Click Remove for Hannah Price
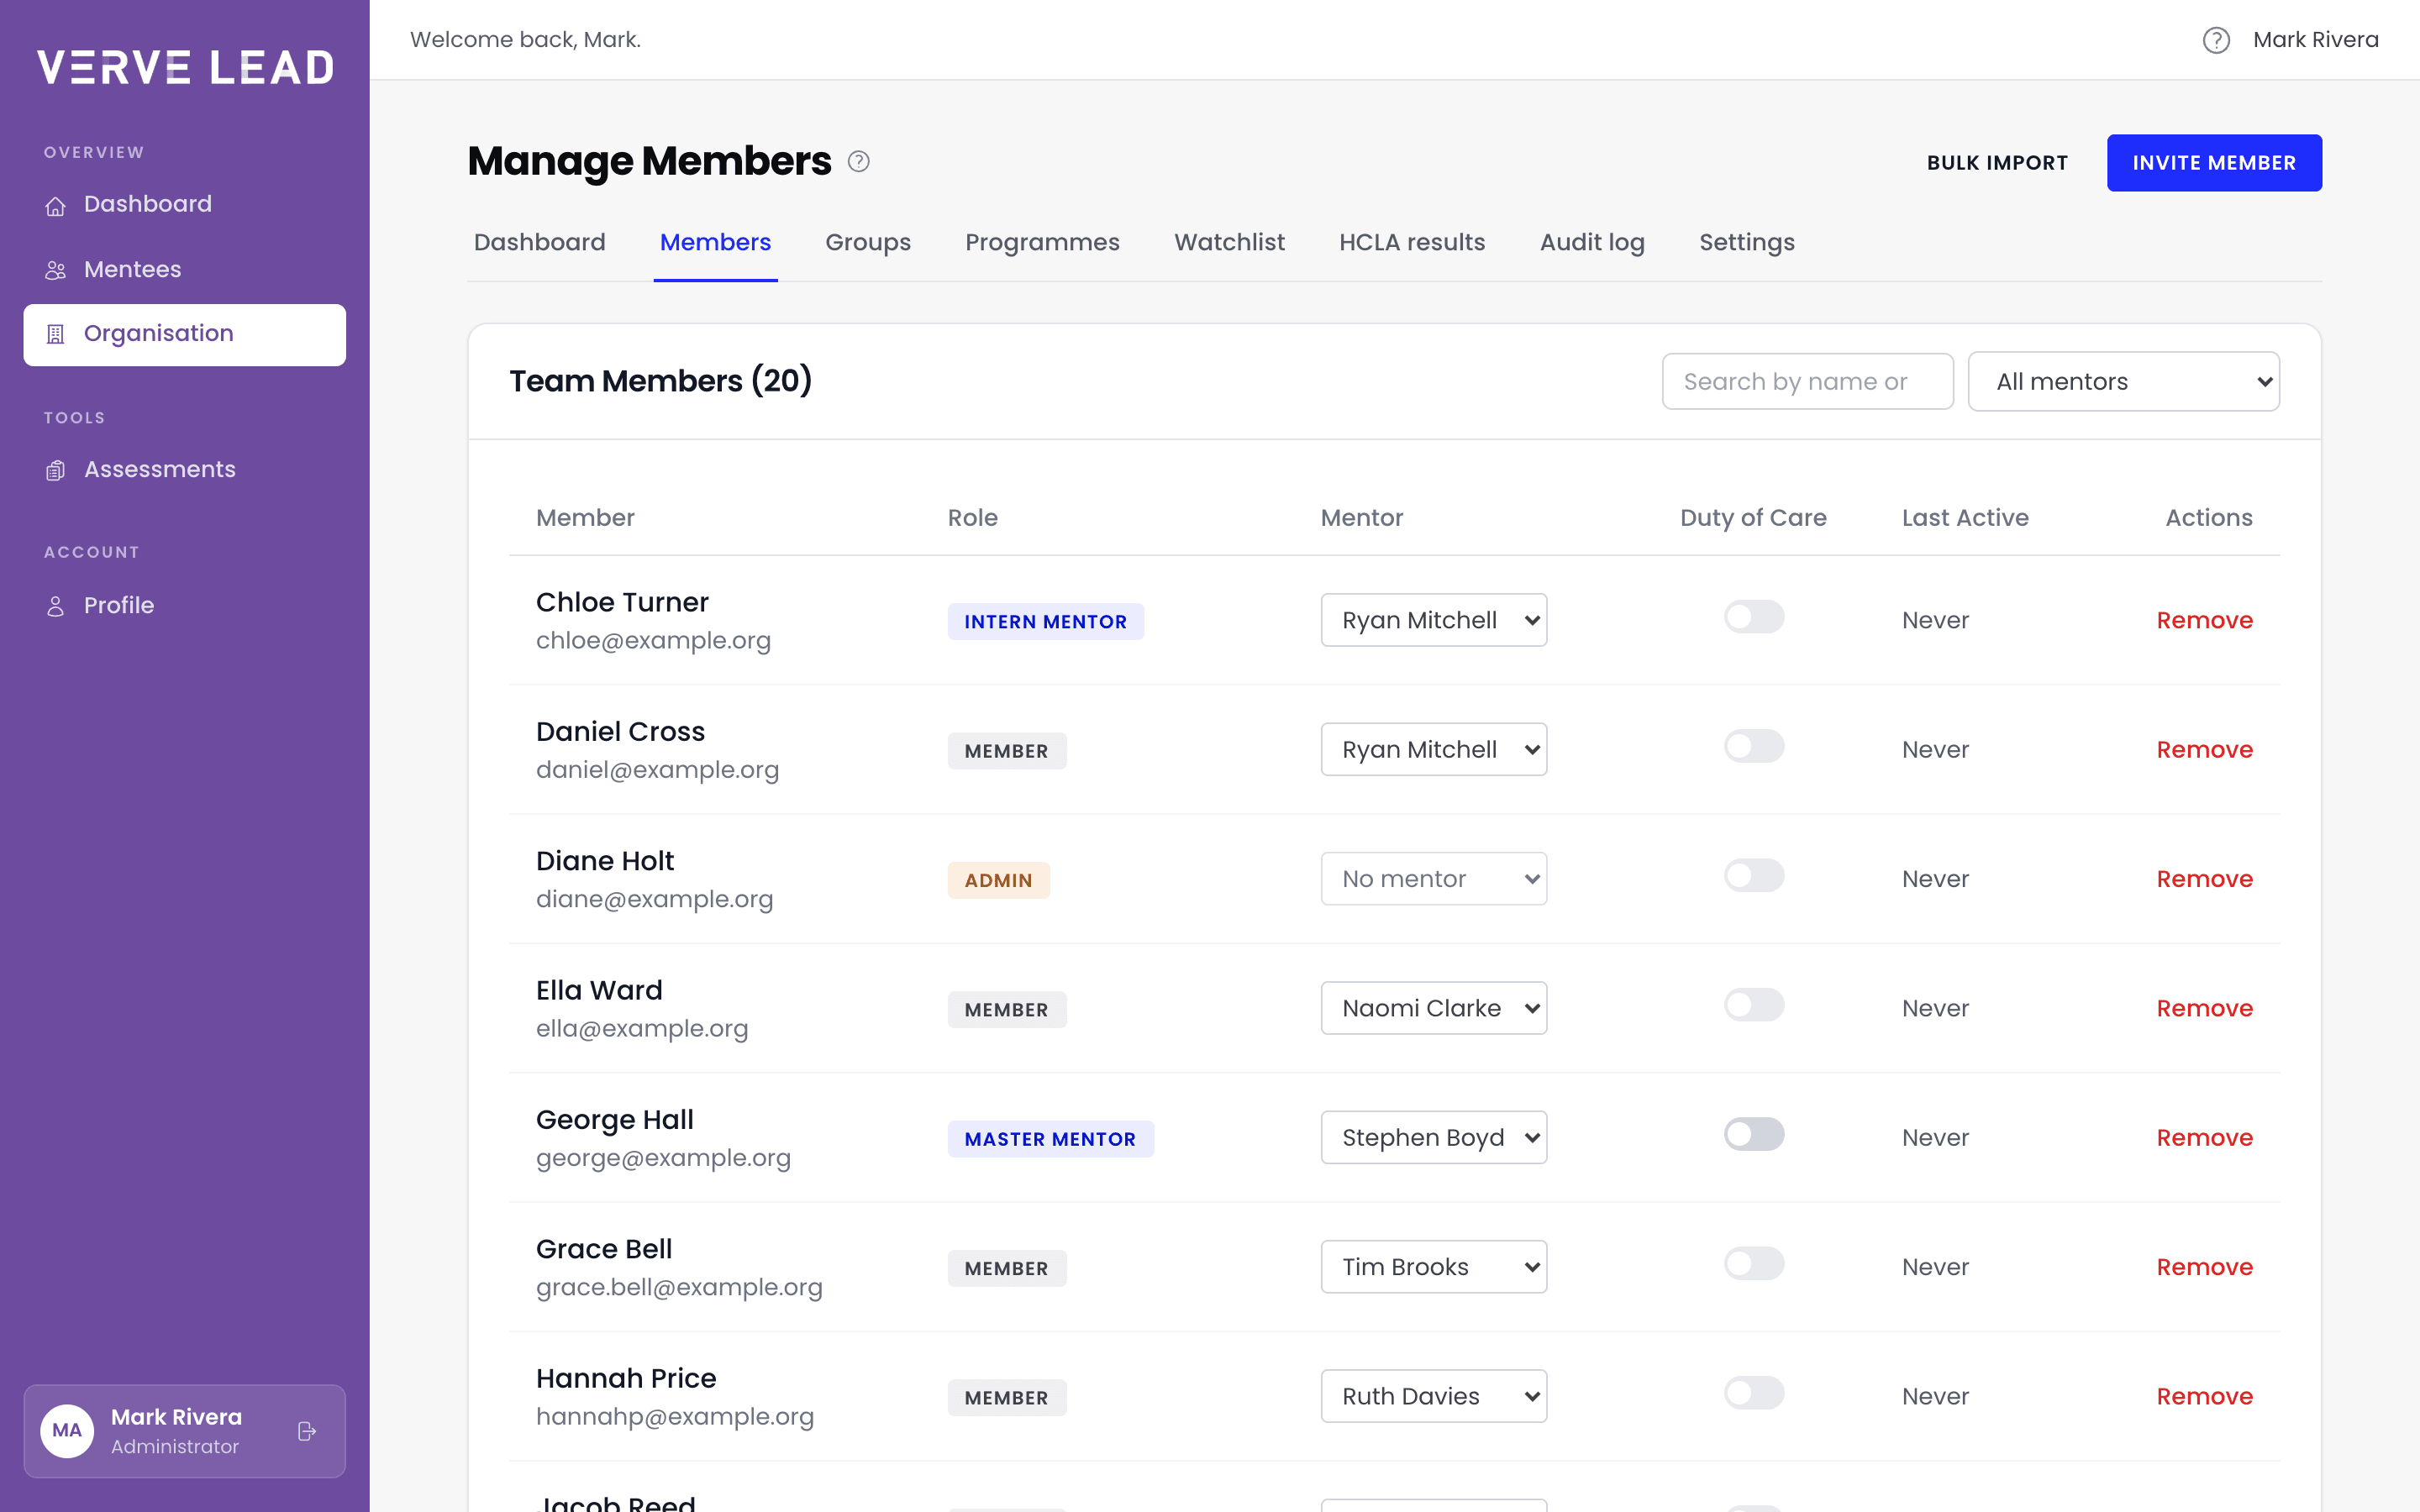 2204,1396
